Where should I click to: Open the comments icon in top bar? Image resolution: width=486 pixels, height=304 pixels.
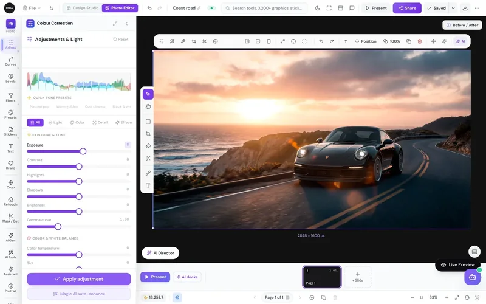tap(352, 8)
